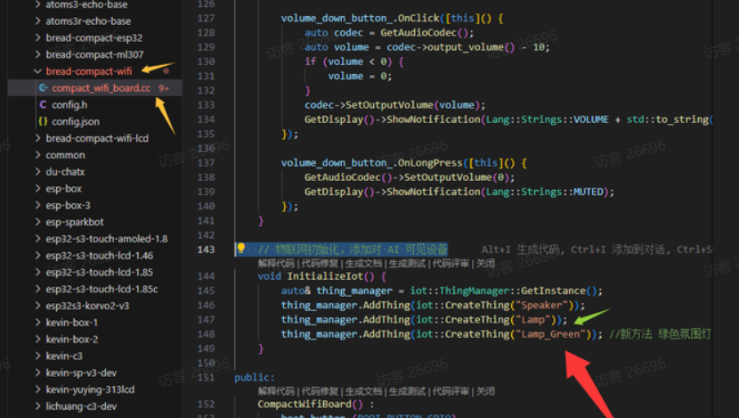Click the lightbulb code action icon
739x418 pixels.
click(x=240, y=248)
